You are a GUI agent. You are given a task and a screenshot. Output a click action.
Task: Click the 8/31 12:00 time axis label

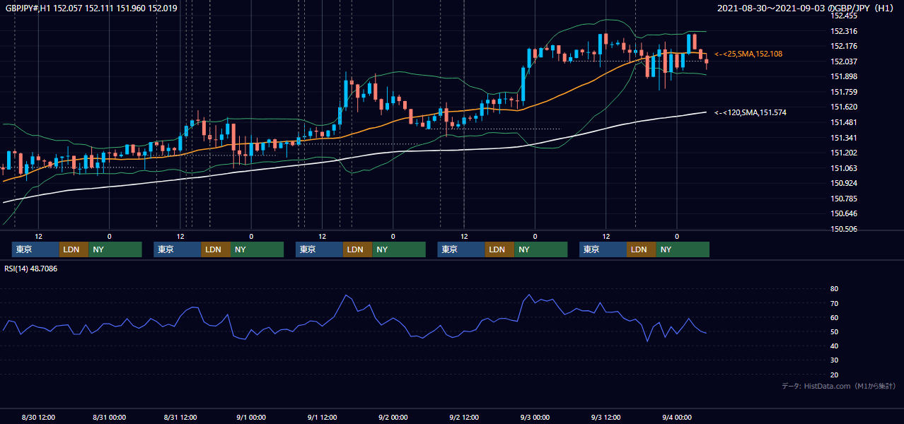(x=180, y=417)
